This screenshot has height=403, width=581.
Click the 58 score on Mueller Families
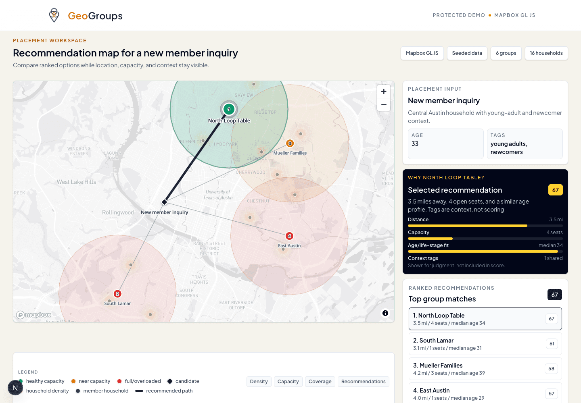point(552,369)
